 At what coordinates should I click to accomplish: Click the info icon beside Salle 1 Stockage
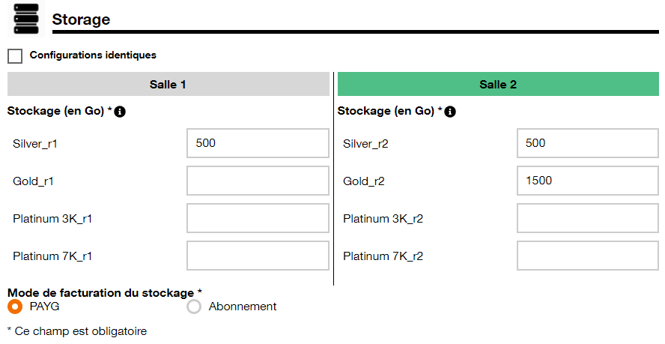pyautogui.click(x=120, y=112)
